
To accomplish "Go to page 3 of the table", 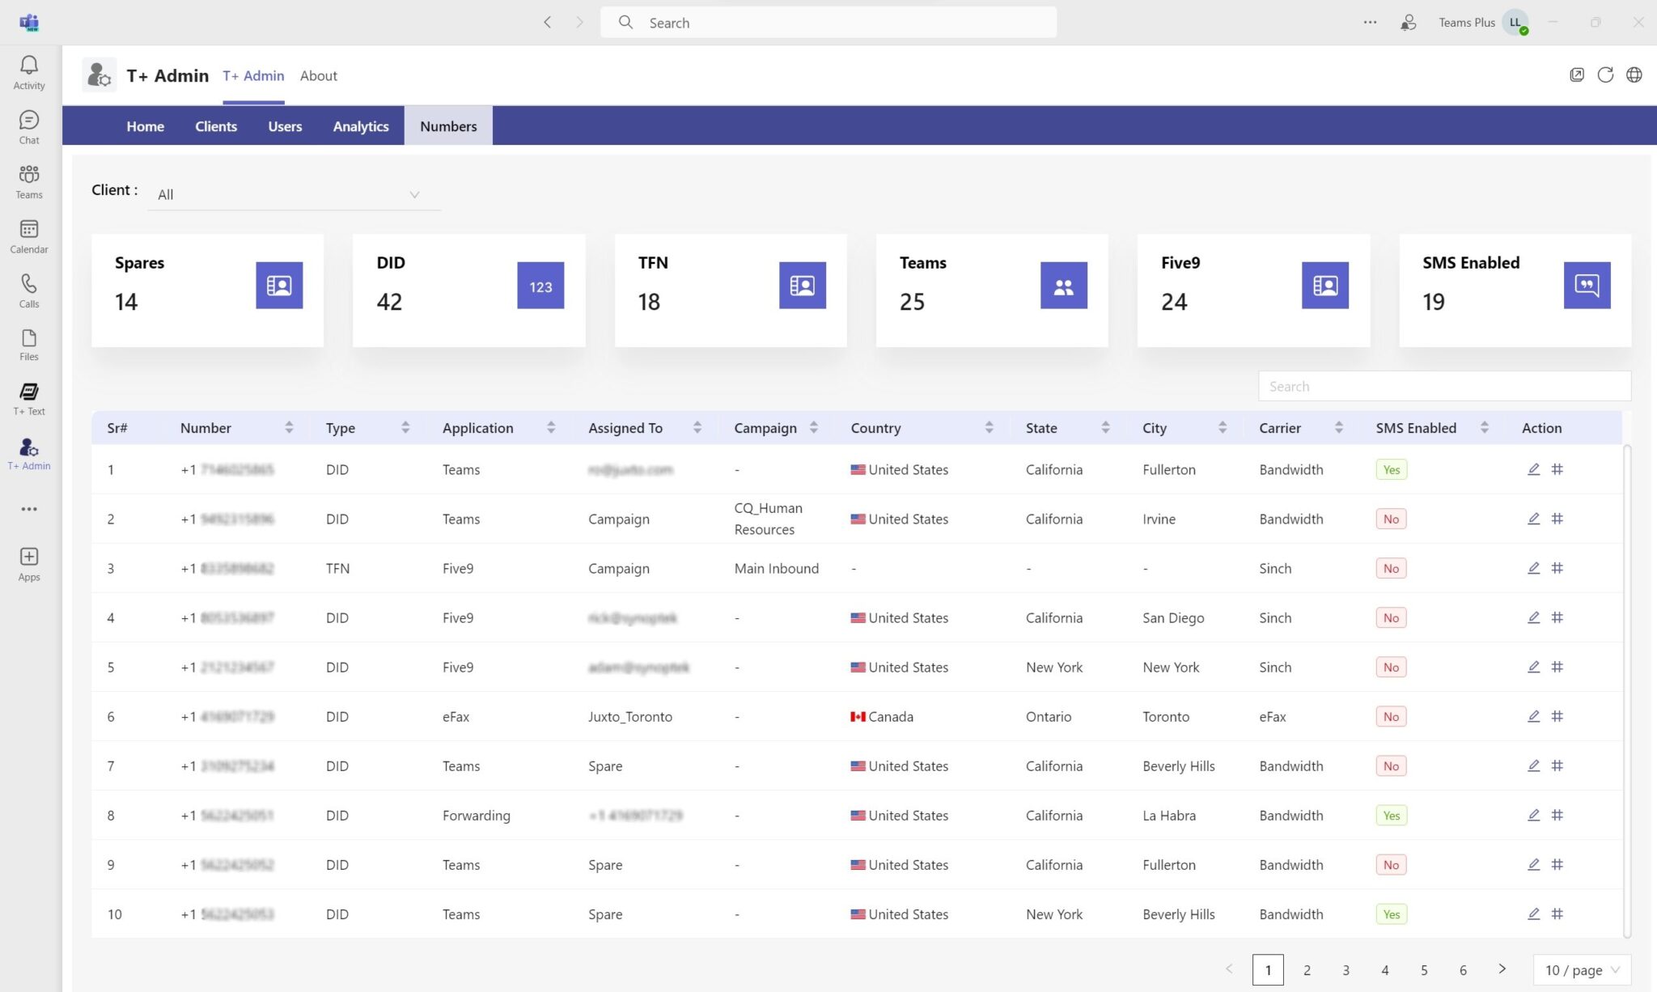I will tap(1346, 969).
